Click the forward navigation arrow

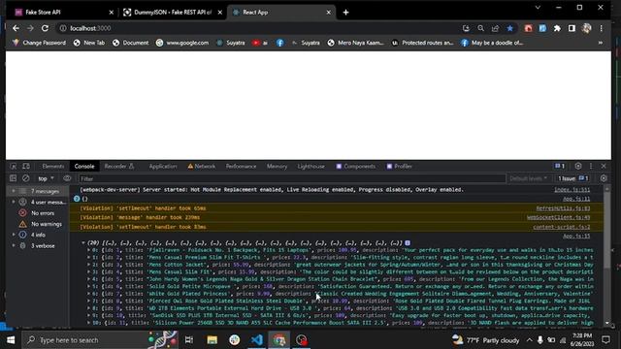tap(30, 28)
